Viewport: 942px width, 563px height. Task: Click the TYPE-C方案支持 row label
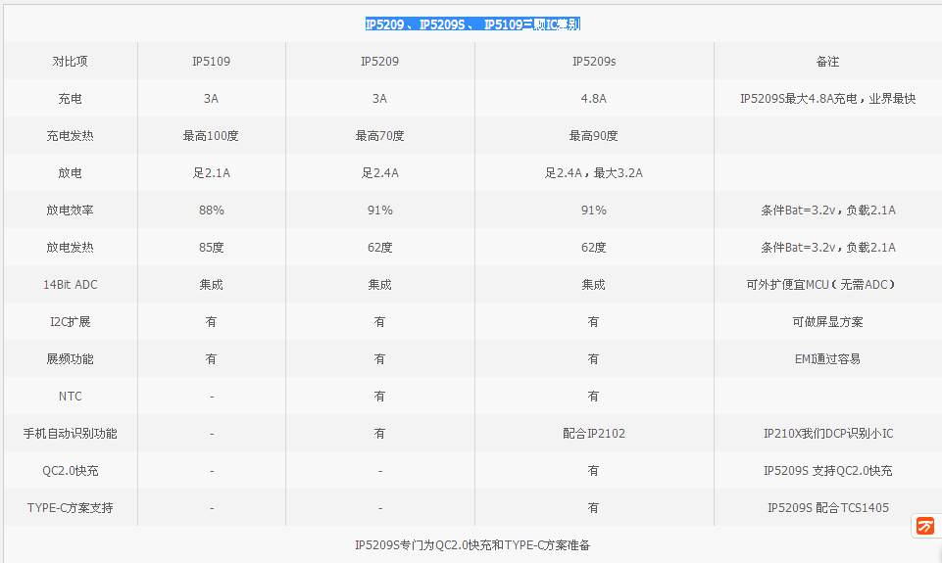point(70,508)
